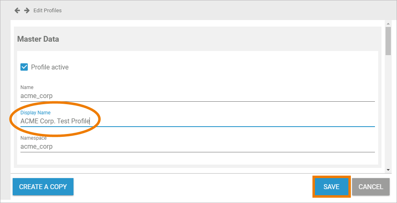
Task: Click the Create a Copy button
Action: pyautogui.click(x=43, y=187)
